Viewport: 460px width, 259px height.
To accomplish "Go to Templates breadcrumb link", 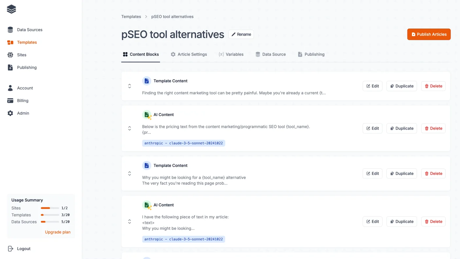I will (131, 16).
